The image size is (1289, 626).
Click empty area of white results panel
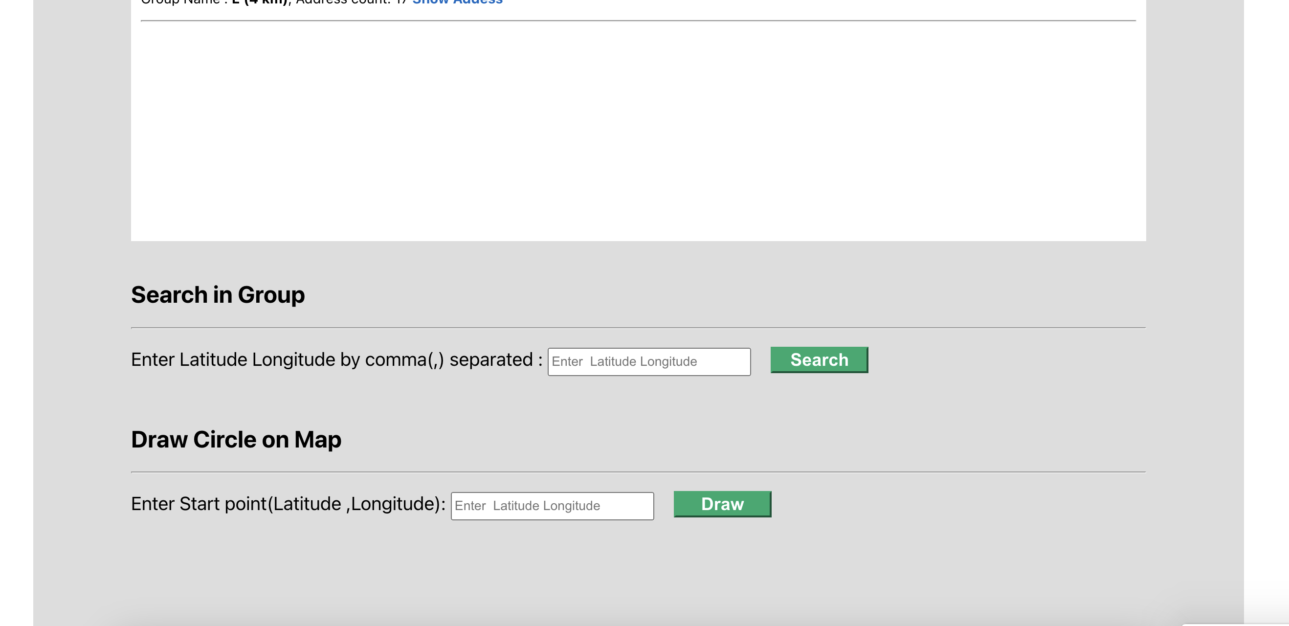point(638,130)
